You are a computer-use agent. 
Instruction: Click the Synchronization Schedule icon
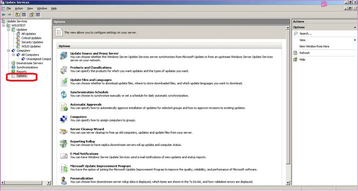(64, 94)
